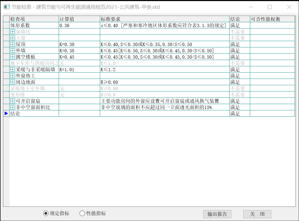This screenshot has width=299, height=221.
Task: Click the 检查项 column header
Action: pos(34,19)
